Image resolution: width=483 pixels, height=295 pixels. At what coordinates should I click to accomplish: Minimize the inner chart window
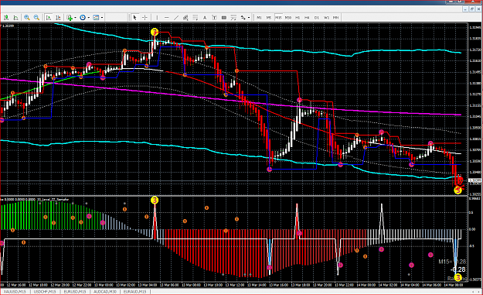[x=466, y=9]
